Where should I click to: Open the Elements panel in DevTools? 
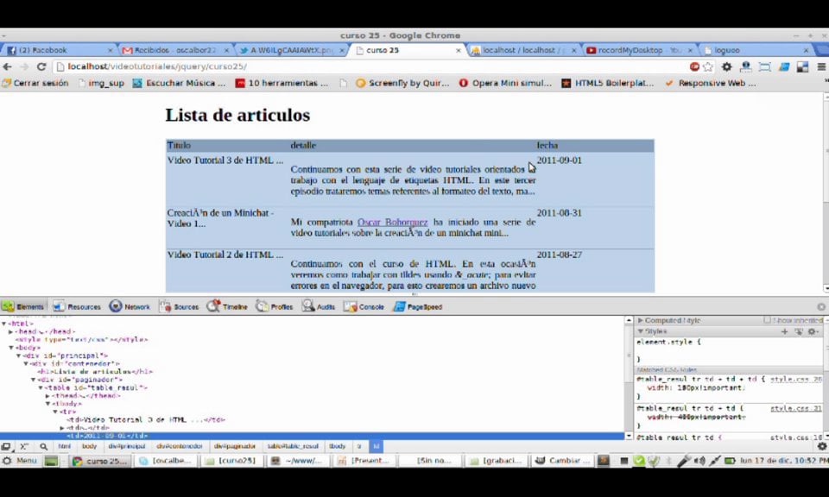click(23, 307)
